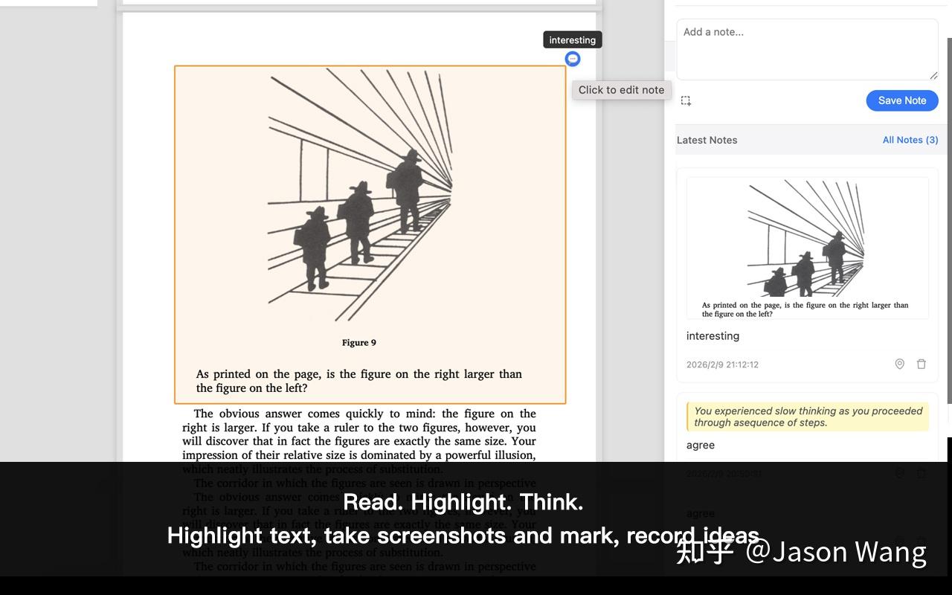952x595 pixels.
Task: Delete the 'interesting' note with the trash icon
Action: 922,364
